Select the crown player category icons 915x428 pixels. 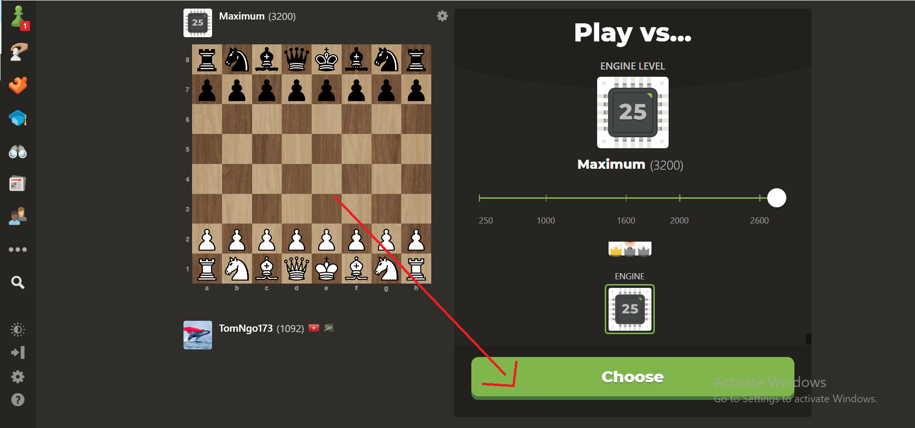tap(630, 249)
